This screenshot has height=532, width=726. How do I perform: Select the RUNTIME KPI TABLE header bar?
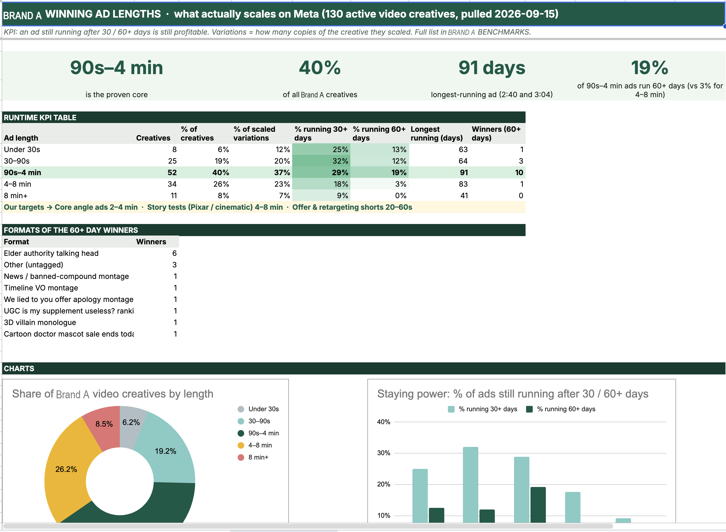point(264,117)
